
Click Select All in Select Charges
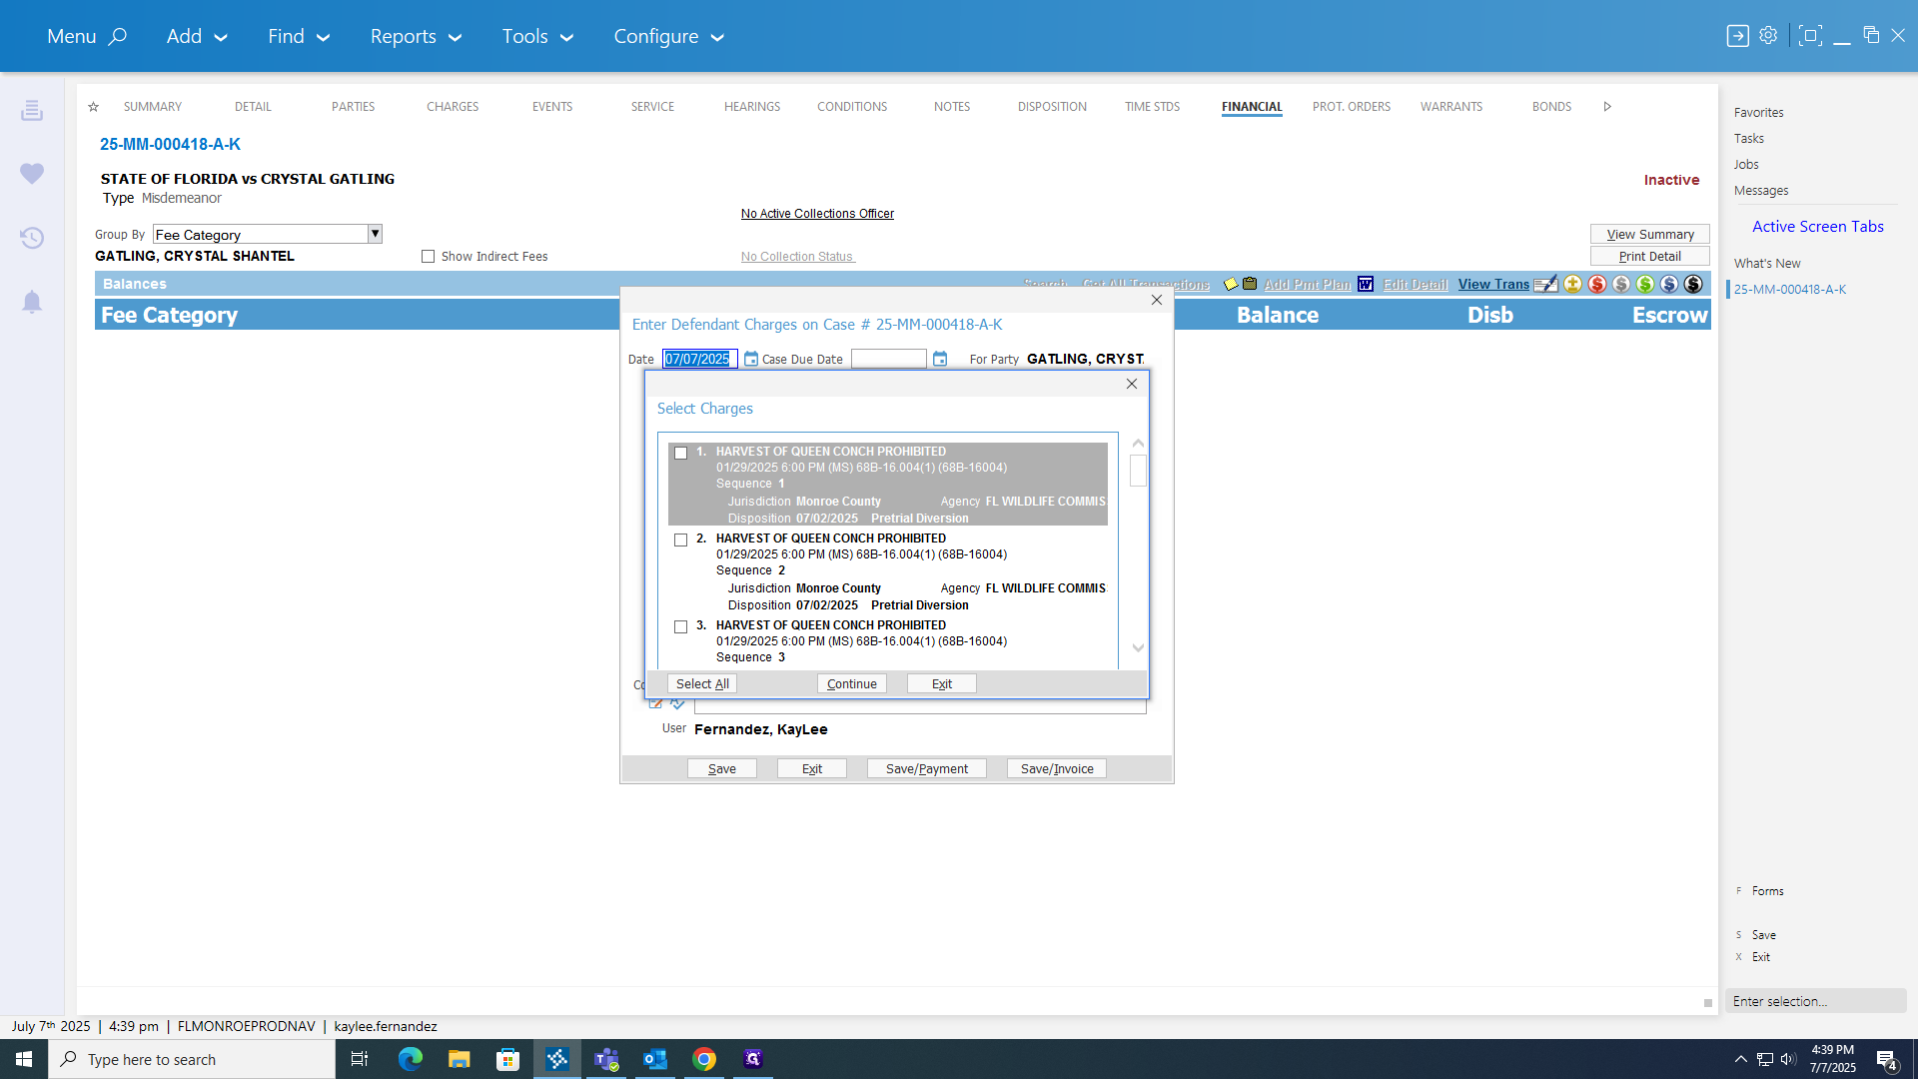[702, 684]
